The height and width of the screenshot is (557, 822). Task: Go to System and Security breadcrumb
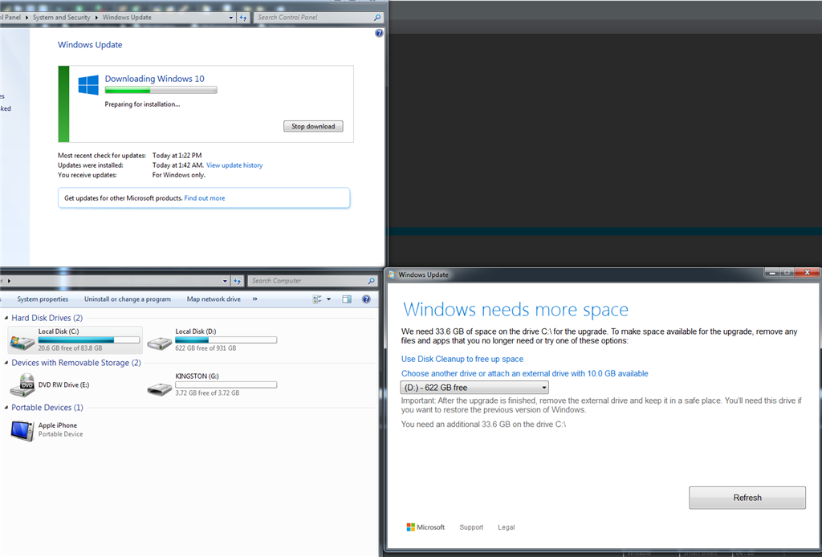(x=61, y=18)
